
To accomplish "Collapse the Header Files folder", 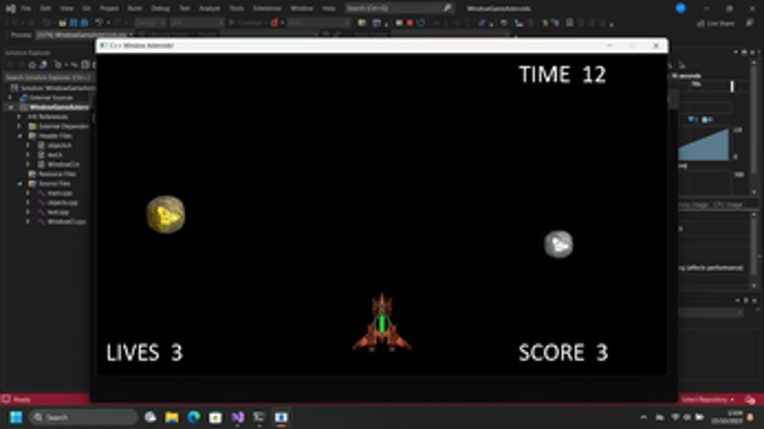I will [x=20, y=136].
